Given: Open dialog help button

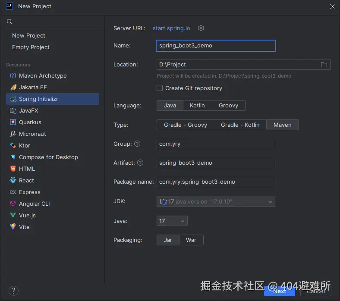Looking at the screenshot, I should tap(13, 291).
